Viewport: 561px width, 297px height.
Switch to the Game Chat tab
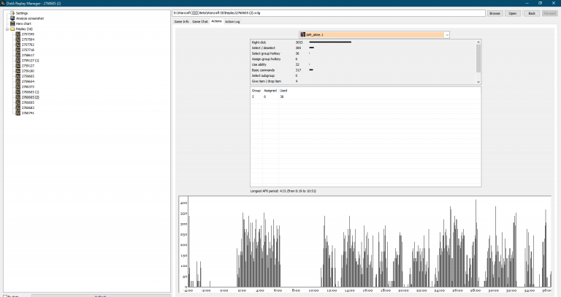coord(200,22)
